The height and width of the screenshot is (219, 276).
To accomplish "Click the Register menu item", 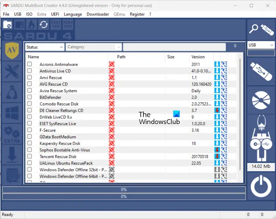I will tap(137, 14).
